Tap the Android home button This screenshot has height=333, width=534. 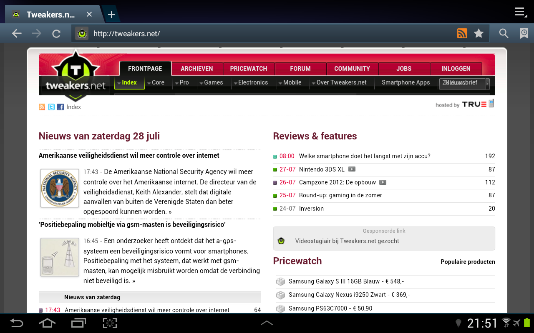pos(47,323)
